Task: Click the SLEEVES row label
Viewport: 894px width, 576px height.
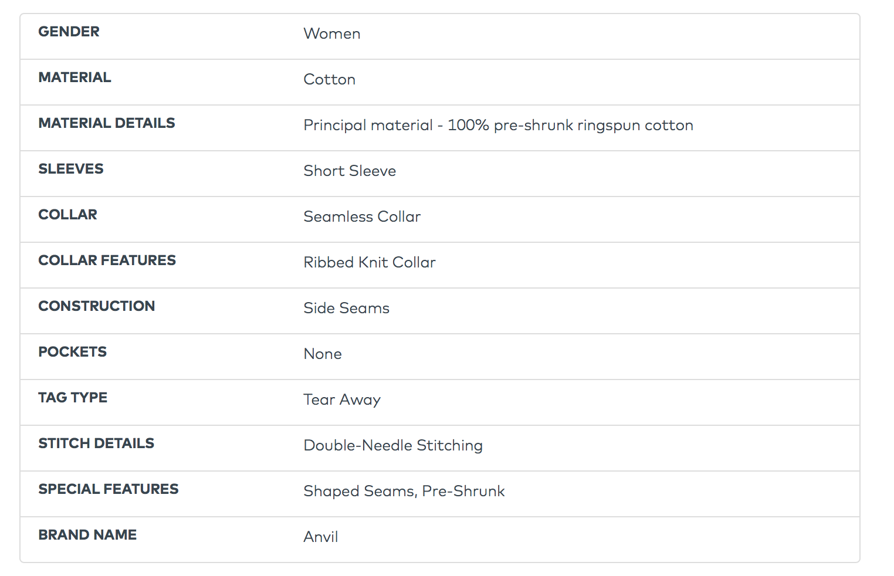Action: pyautogui.click(x=70, y=169)
